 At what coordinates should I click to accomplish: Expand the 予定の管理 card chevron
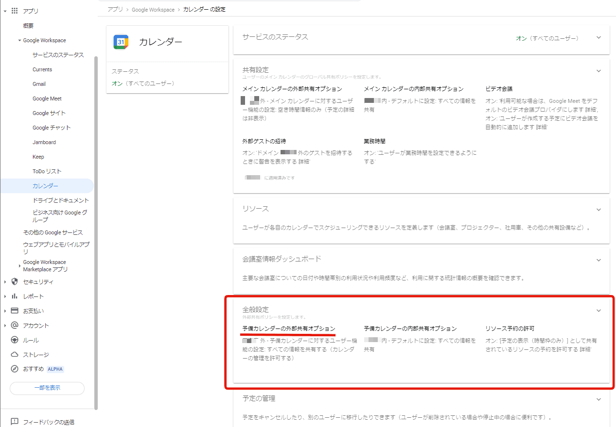tap(598, 399)
